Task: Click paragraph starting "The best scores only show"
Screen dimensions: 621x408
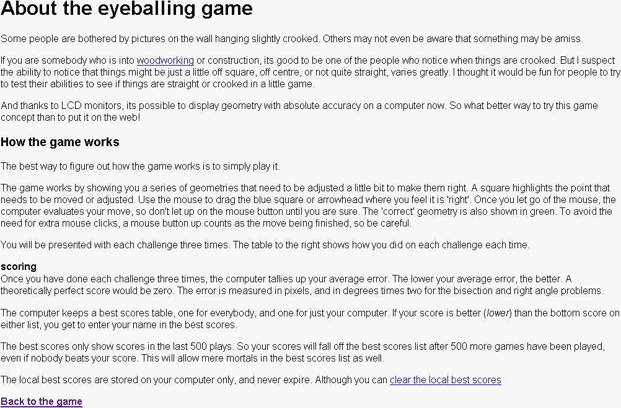Action: point(297,352)
